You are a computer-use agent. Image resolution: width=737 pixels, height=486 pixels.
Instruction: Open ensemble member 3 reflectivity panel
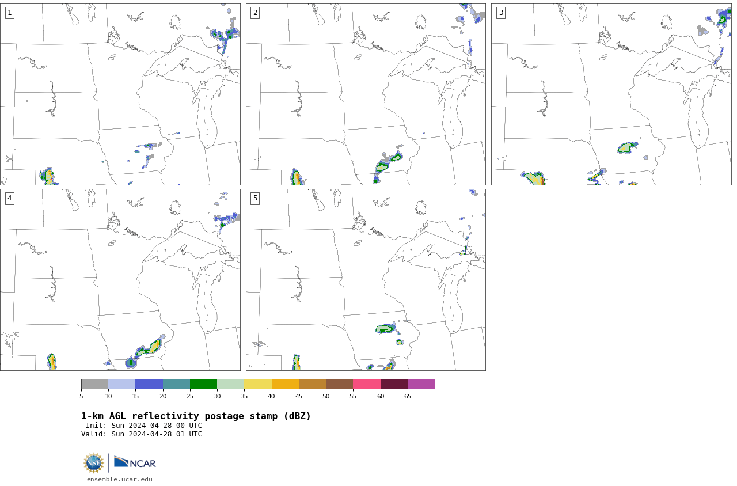pyautogui.click(x=611, y=94)
